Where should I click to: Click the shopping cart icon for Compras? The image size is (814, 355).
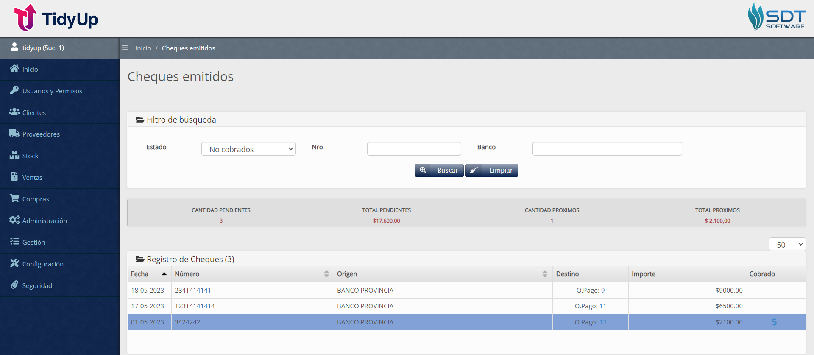(14, 198)
